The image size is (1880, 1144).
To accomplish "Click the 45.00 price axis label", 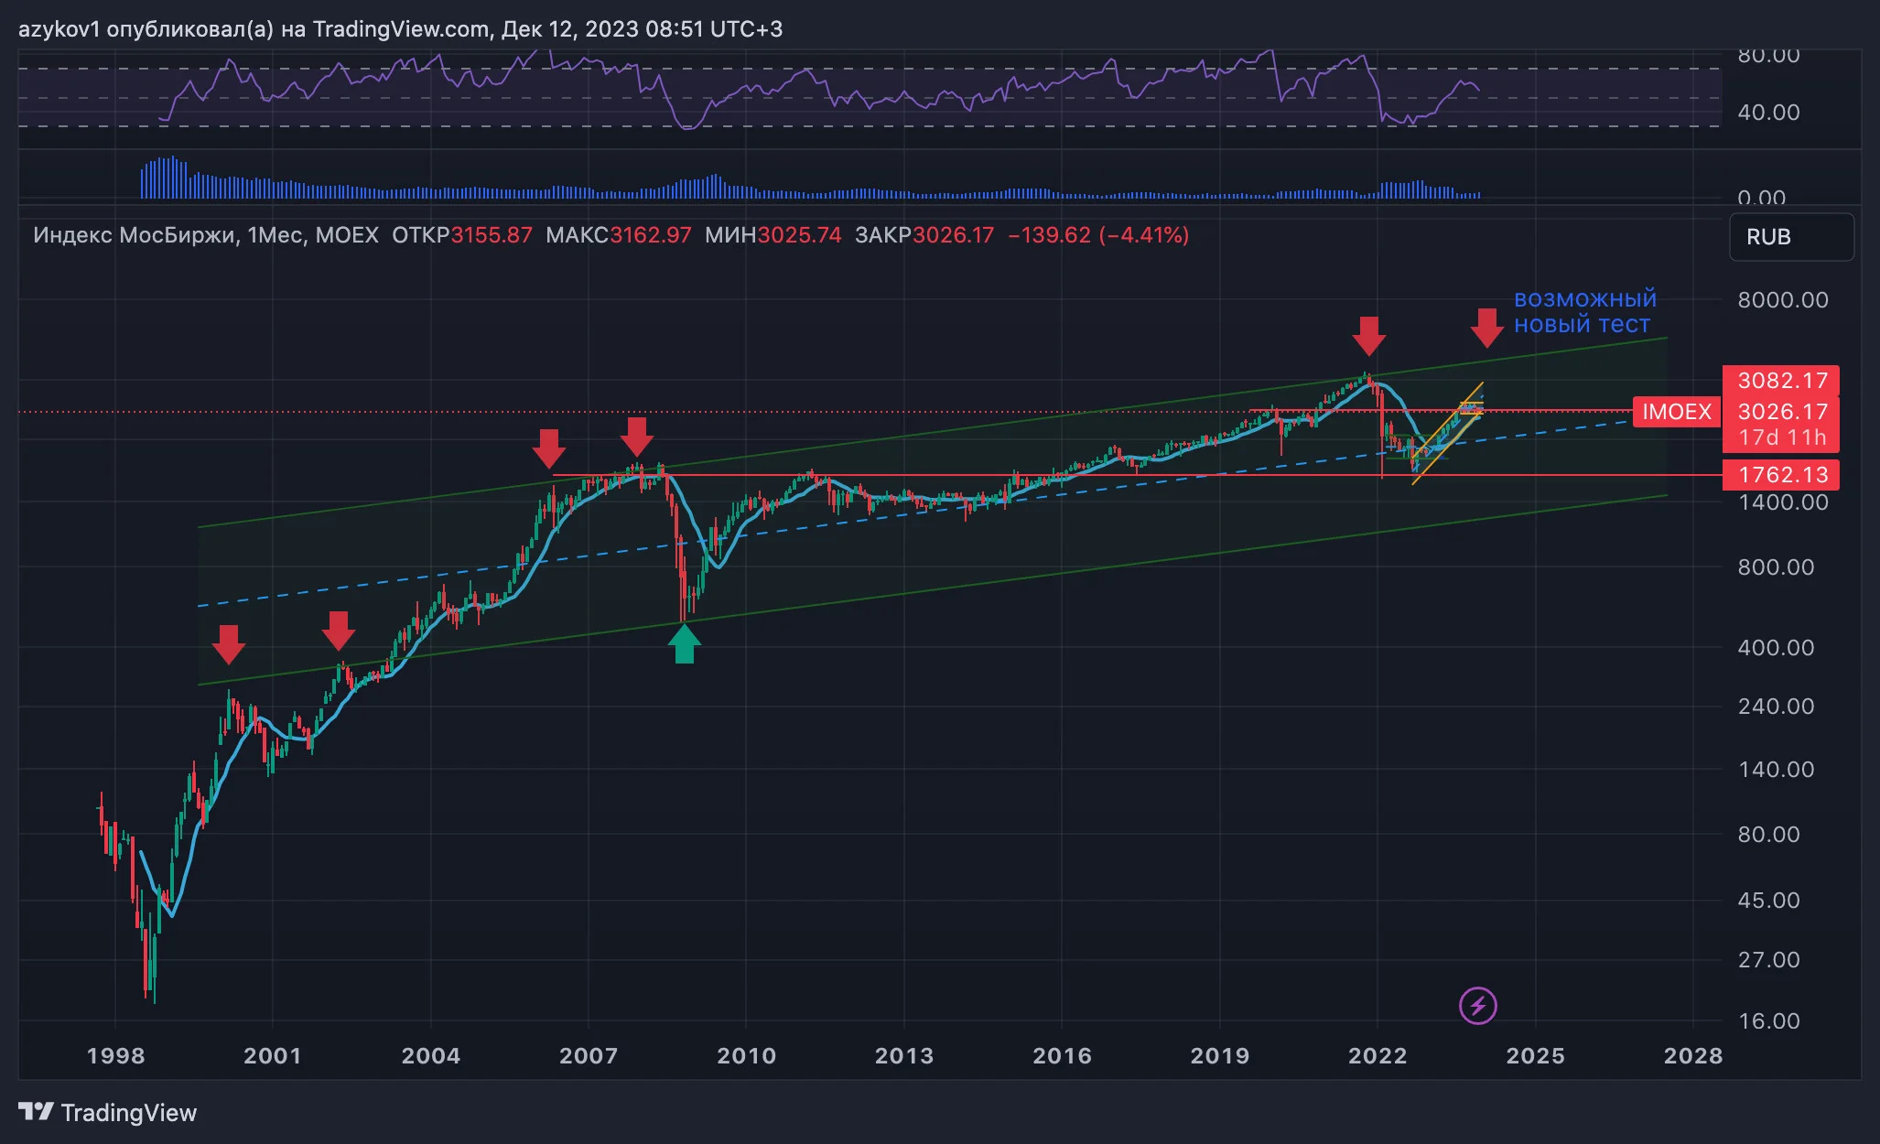I will coord(1768,901).
